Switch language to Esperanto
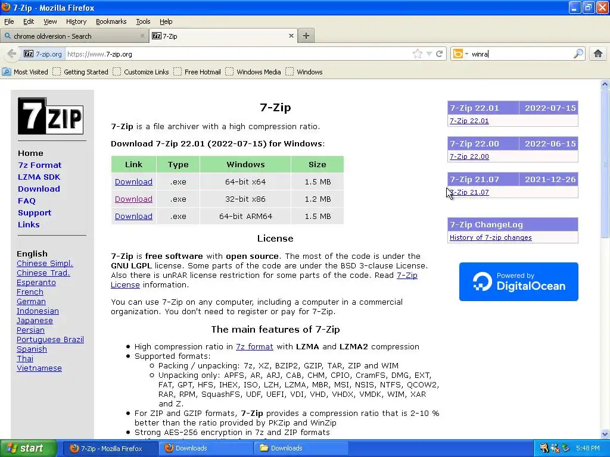610x457 pixels. tap(36, 283)
